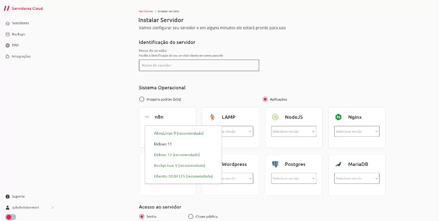Image resolution: width=439 pixels, height=221 pixels.
Task: Open the NodeJS version dropdown
Action: point(294,131)
